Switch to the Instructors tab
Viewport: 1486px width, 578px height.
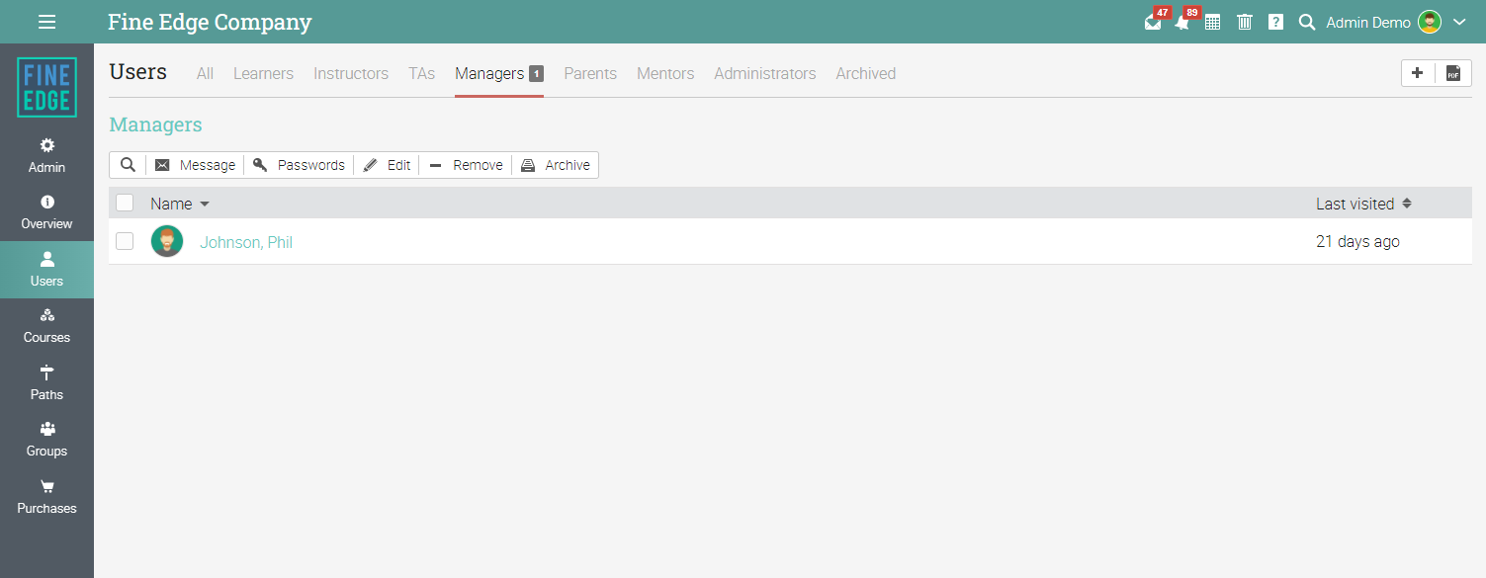coord(351,73)
